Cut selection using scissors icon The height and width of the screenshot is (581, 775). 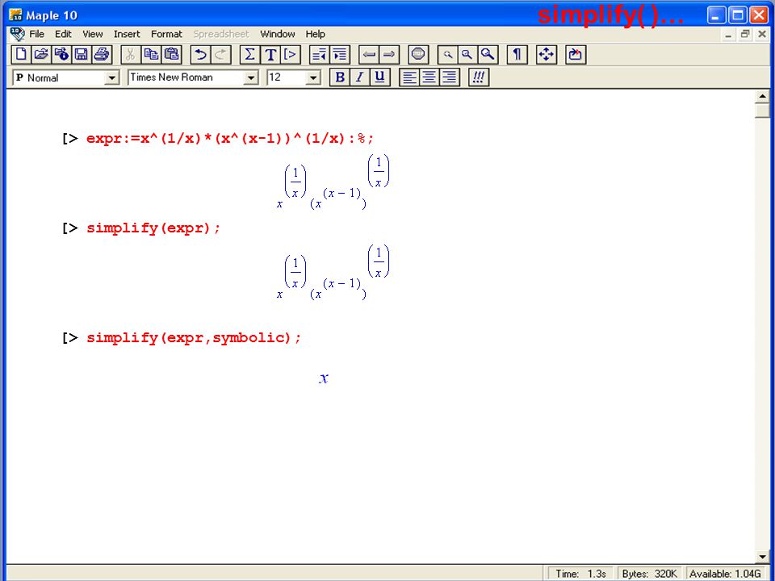coord(131,54)
